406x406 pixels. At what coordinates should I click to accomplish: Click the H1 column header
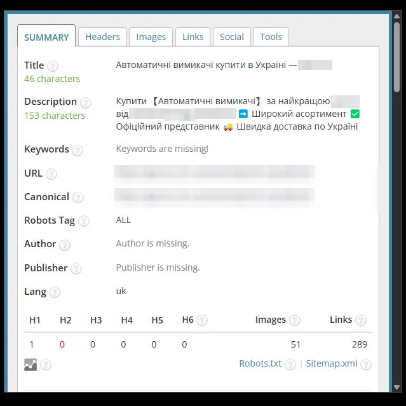pyautogui.click(x=35, y=320)
